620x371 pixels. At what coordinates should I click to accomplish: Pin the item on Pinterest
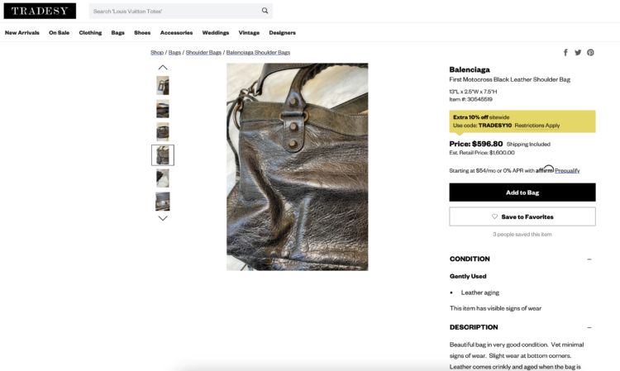[x=590, y=52]
